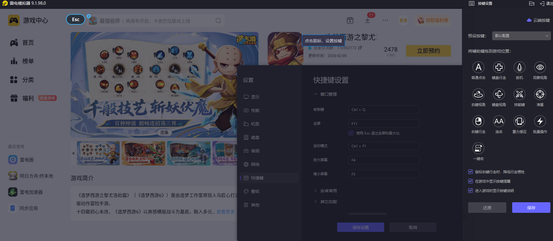Click 还原 to reset key mappings

(487, 208)
